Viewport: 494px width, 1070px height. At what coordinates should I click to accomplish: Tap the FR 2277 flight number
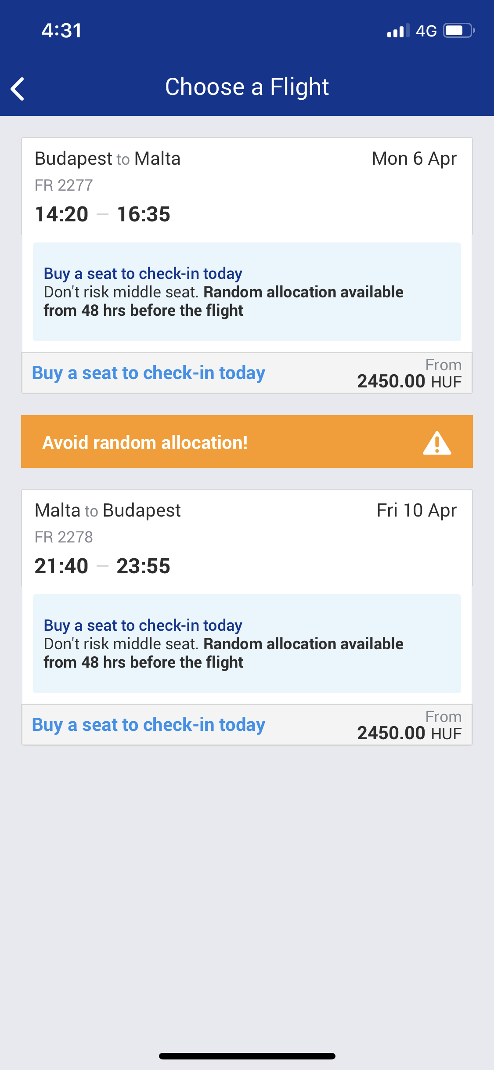coord(64,185)
